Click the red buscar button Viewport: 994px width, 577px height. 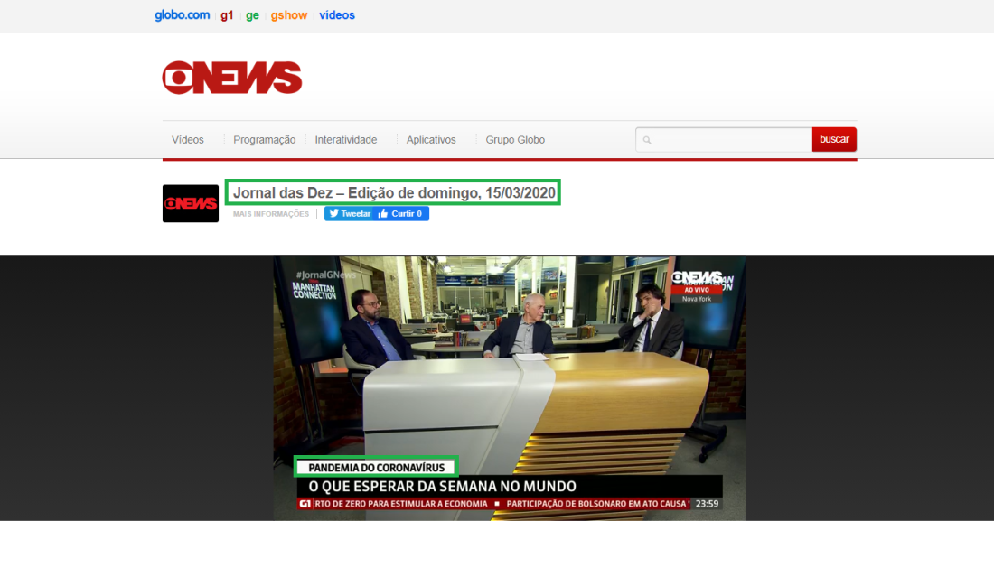tap(834, 139)
